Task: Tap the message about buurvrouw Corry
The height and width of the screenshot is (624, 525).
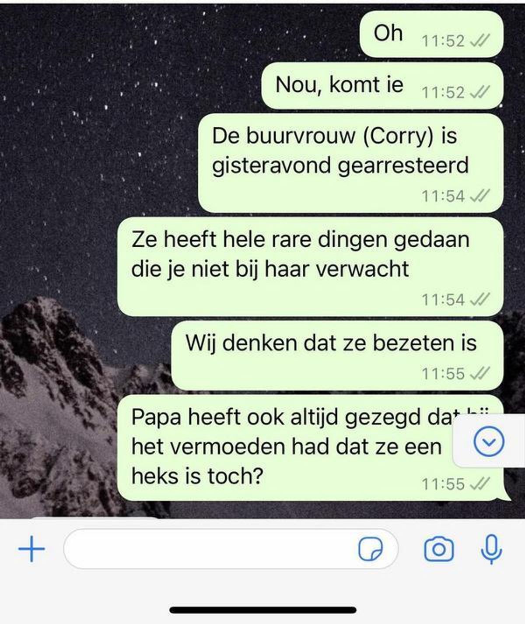Action: tap(351, 163)
